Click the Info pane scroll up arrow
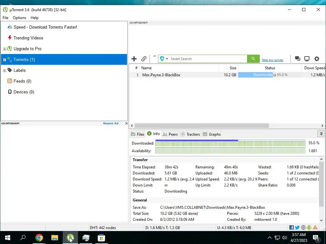This screenshot has height=244, width=326. (322, 159)
